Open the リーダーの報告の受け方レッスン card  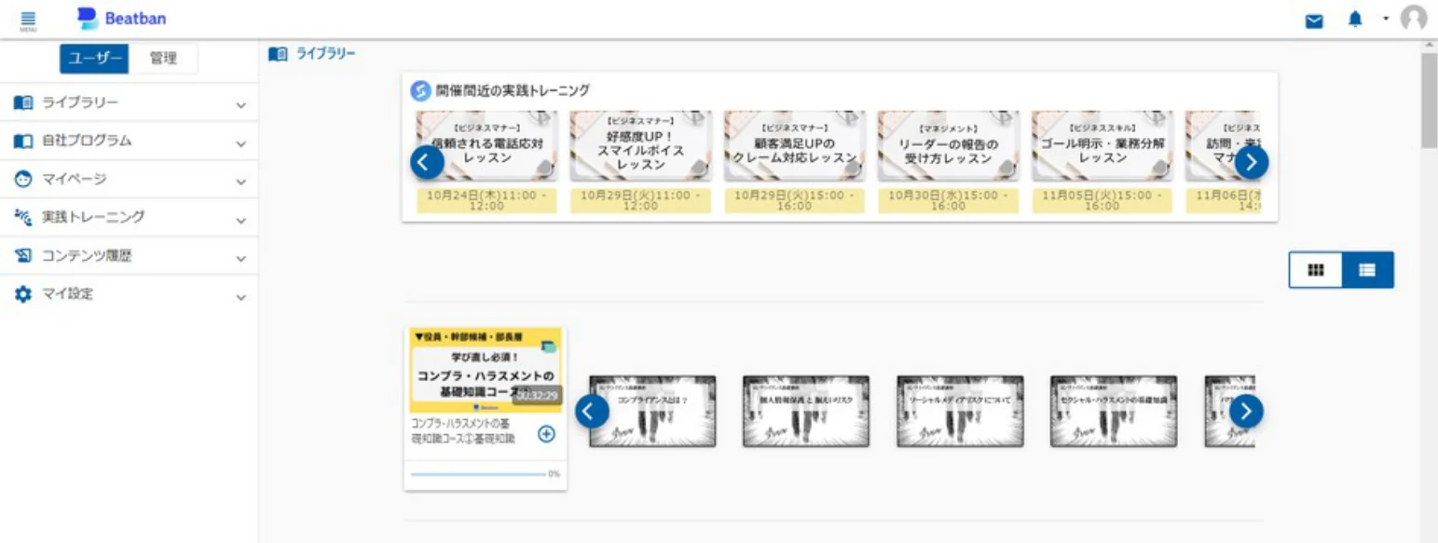point(948,146)
